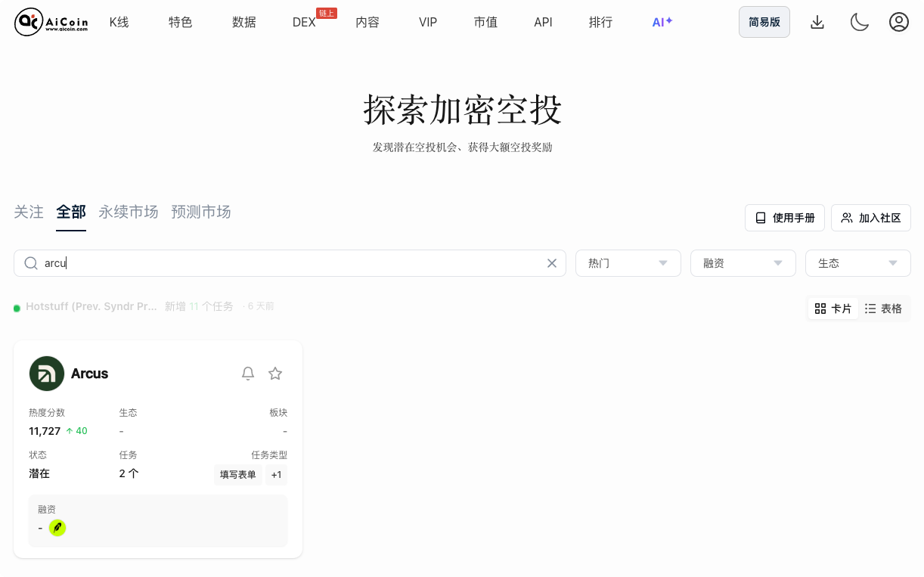Select the 全部 tab
The image size is (924, 577).
click(x=71, y=212)
